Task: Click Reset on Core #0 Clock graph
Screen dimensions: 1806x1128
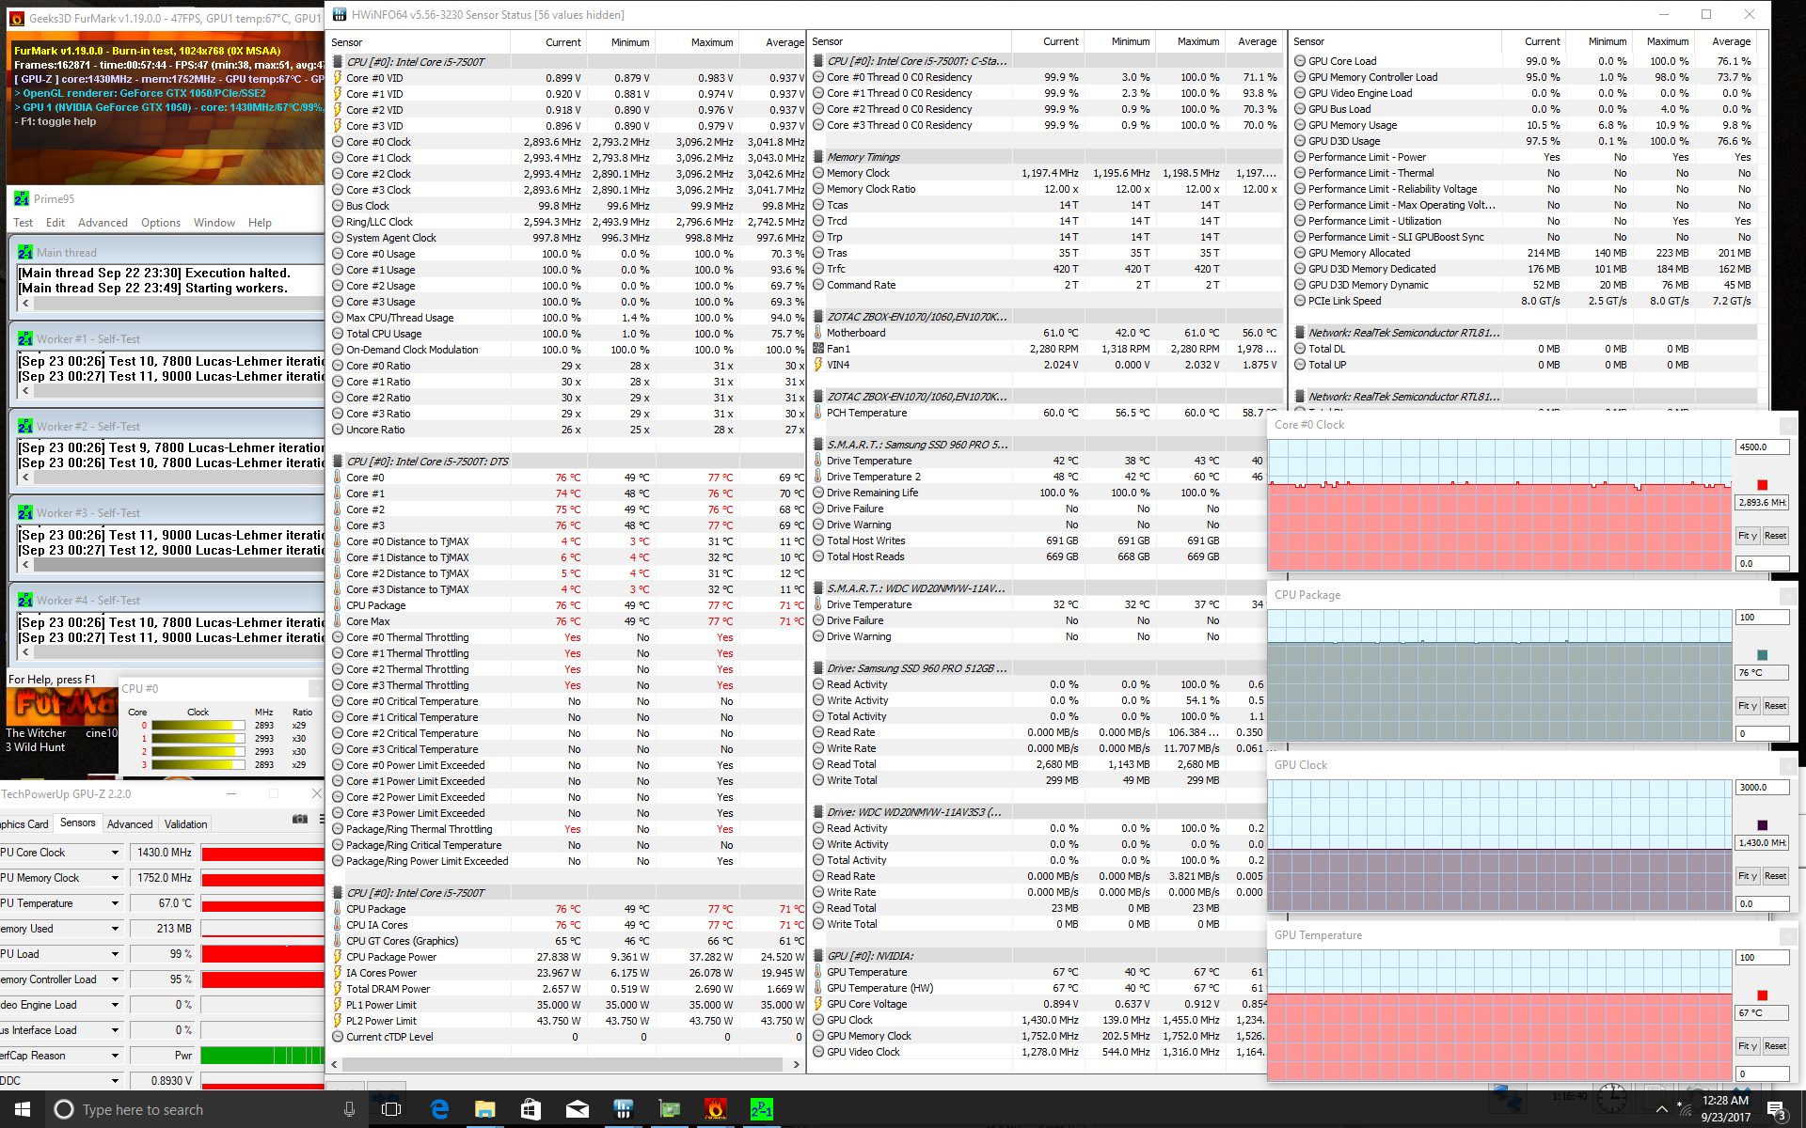Action: [1775, 536]
